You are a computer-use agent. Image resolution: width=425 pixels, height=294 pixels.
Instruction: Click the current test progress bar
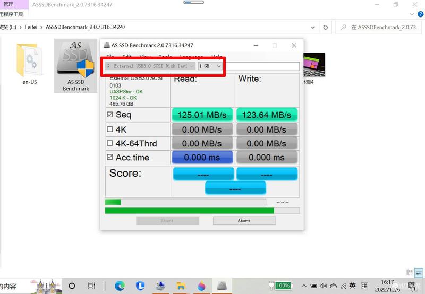pos(185,202)
